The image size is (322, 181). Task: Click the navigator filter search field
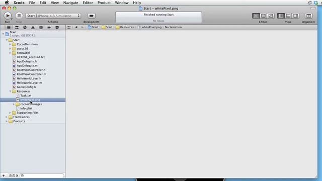click(x=42, y=175)
